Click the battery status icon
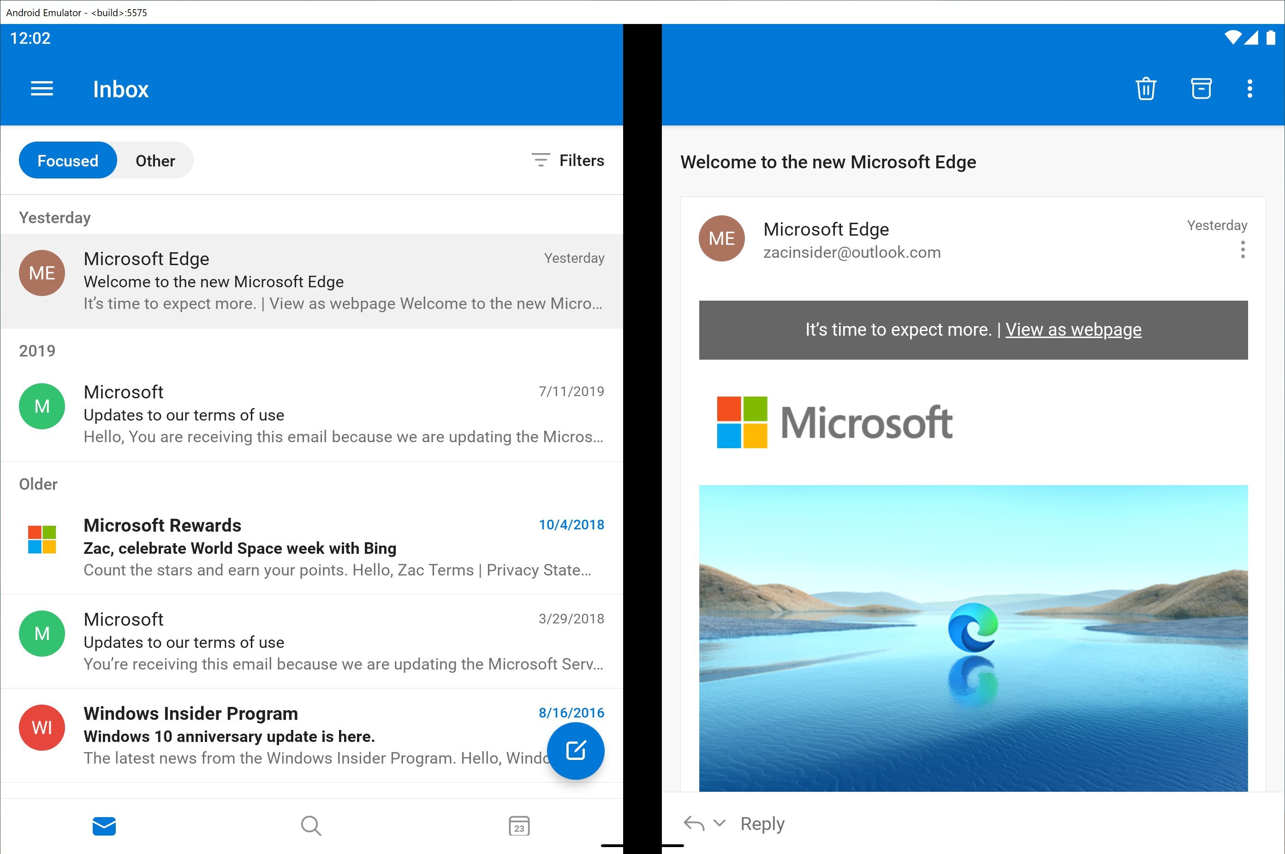Image resolution: width=1285 pixels, height=854 pixels. (x=1270, y=37)
